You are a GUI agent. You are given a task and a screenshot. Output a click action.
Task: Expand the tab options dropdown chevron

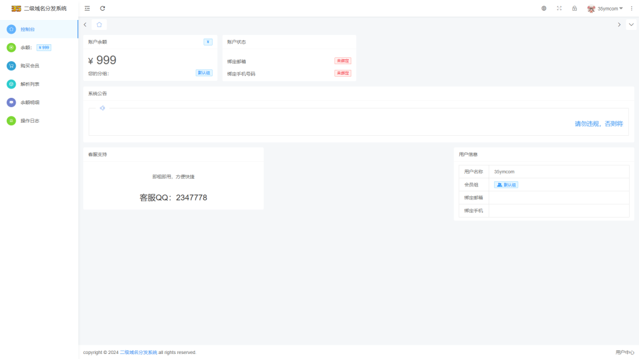[631, 24]
